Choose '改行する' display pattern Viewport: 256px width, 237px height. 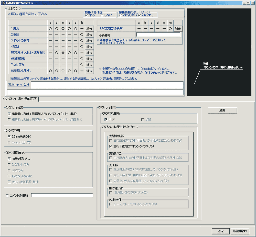click(140, 15)
